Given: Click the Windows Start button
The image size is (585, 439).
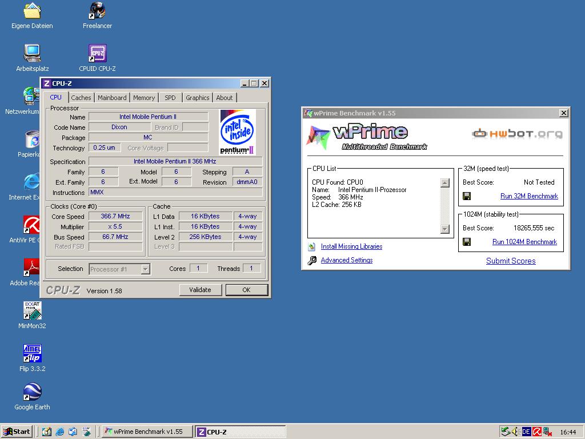Looking at the screenshot, I should [x=17, y=432].
